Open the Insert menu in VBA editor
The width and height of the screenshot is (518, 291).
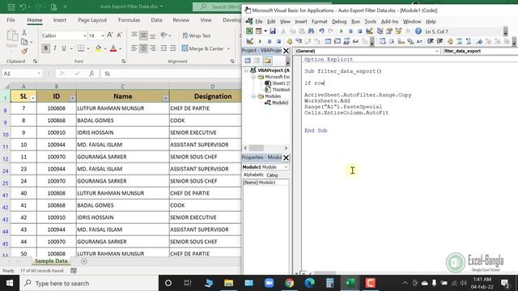pyautogui.click(x=300, y=22)
